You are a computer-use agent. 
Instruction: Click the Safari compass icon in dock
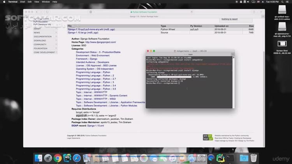pyautogui.click(x=77, y=158)
